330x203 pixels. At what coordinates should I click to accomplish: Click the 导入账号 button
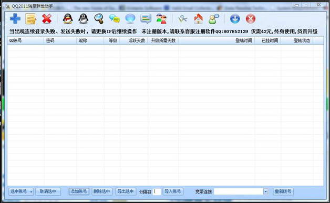point(172,191)
